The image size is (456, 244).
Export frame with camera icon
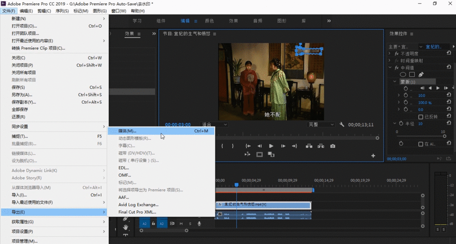333,146
